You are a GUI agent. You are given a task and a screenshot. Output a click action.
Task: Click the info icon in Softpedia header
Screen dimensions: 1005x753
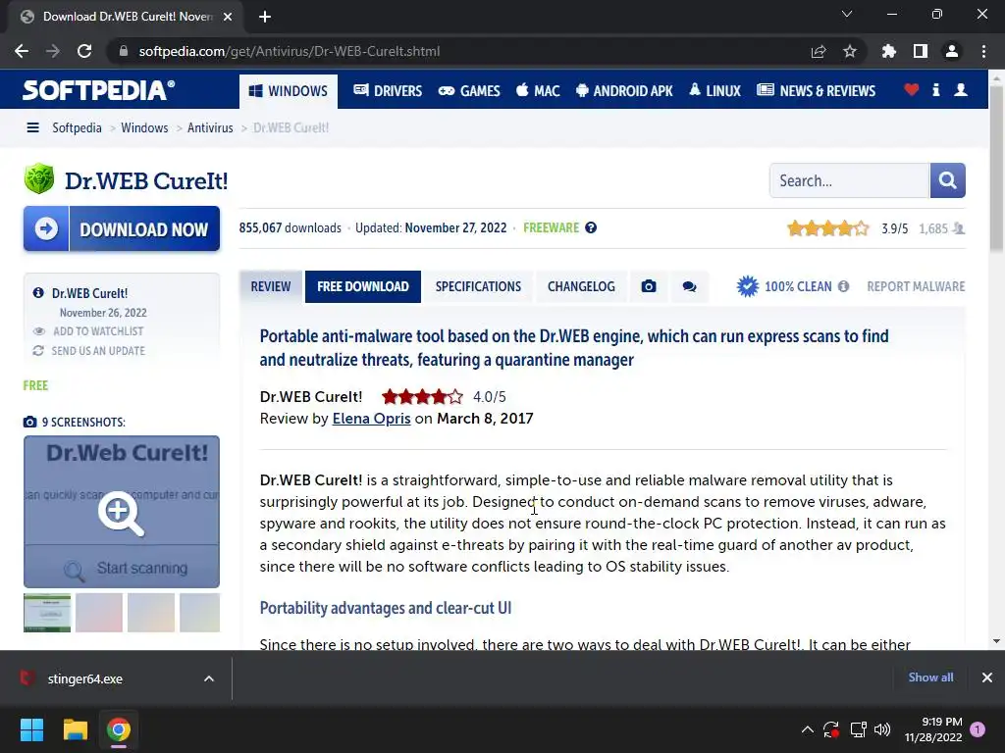pyautogui.click(x=935, y=90)
